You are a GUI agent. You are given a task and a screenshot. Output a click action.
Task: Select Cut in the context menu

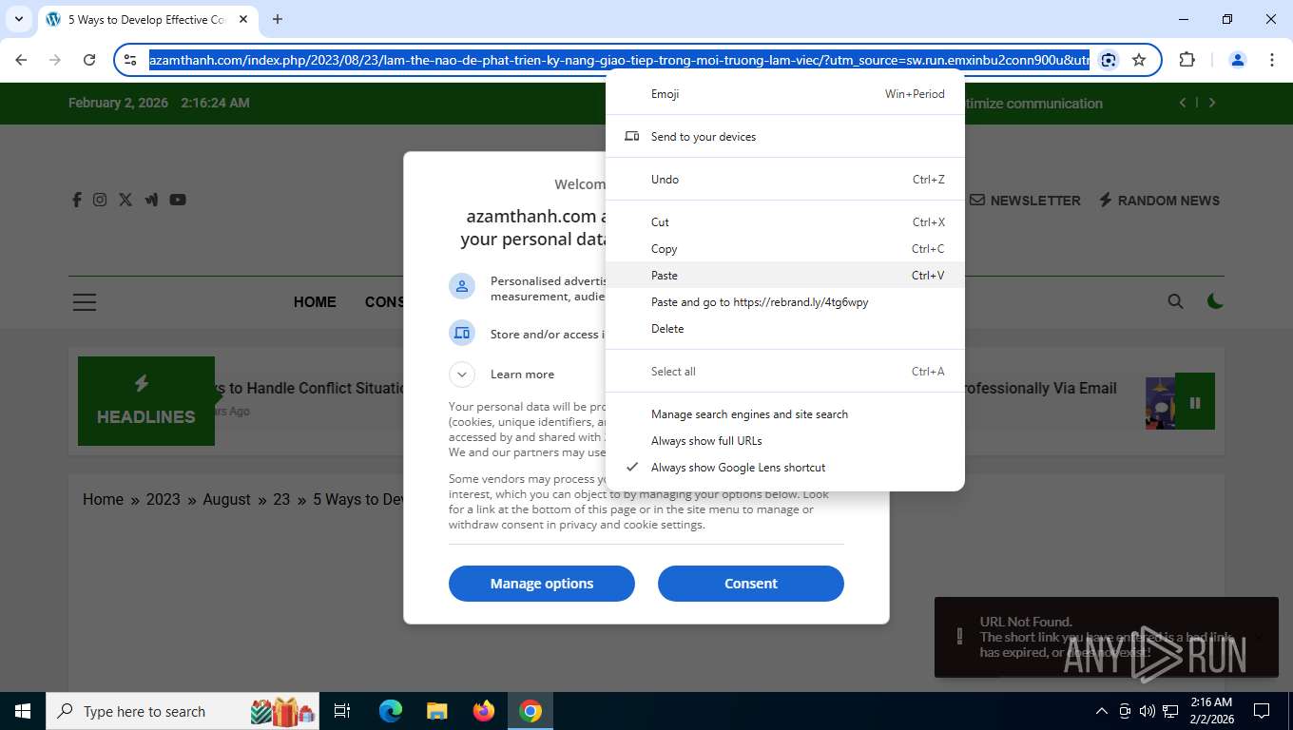coord(785,222)
